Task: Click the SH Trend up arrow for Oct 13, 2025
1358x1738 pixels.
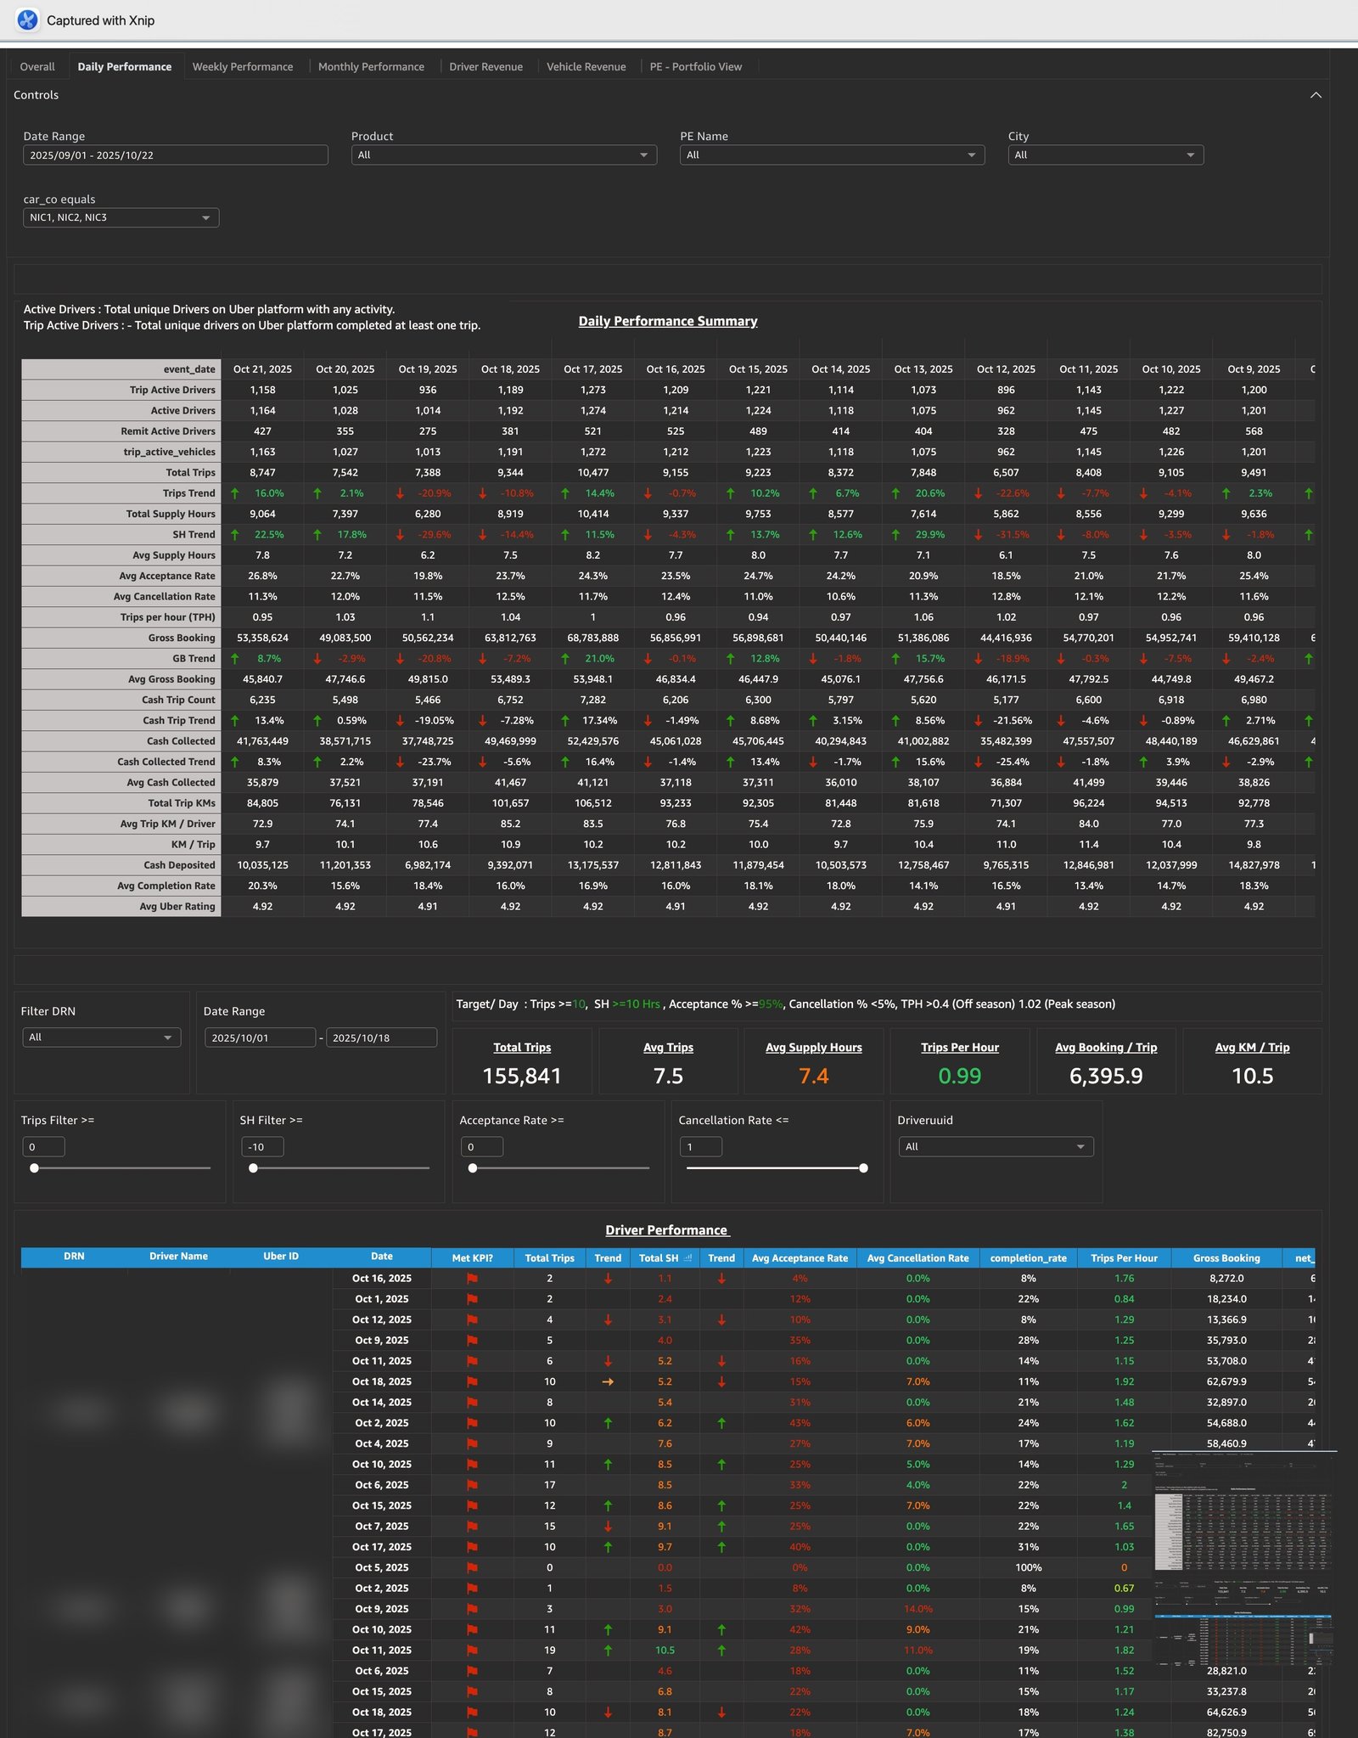Action: click(x=895, y=535)
